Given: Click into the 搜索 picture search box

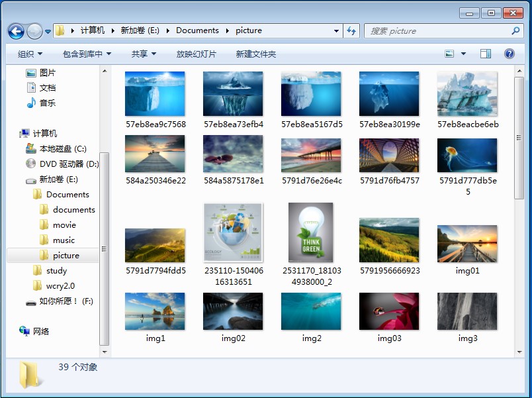Looking at the screenshot, I should pos(437,30).
